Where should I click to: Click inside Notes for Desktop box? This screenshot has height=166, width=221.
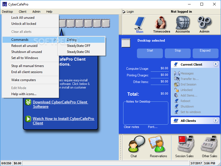coord(146,114)
